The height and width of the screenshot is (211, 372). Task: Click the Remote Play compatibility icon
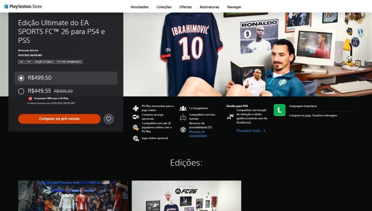pyautogui.click(x=183, y=117)
